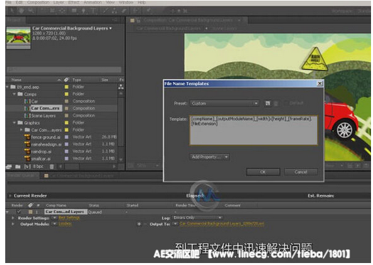Select the Rectangle shape tool
The height and width of the screenshot is (265, 373).
click(x=74, y=10)
